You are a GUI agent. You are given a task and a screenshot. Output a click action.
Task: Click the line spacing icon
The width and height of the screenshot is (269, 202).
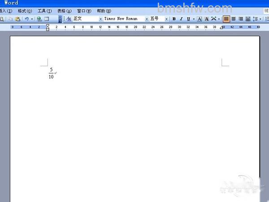pyautogui.click(x=256, y=19)
